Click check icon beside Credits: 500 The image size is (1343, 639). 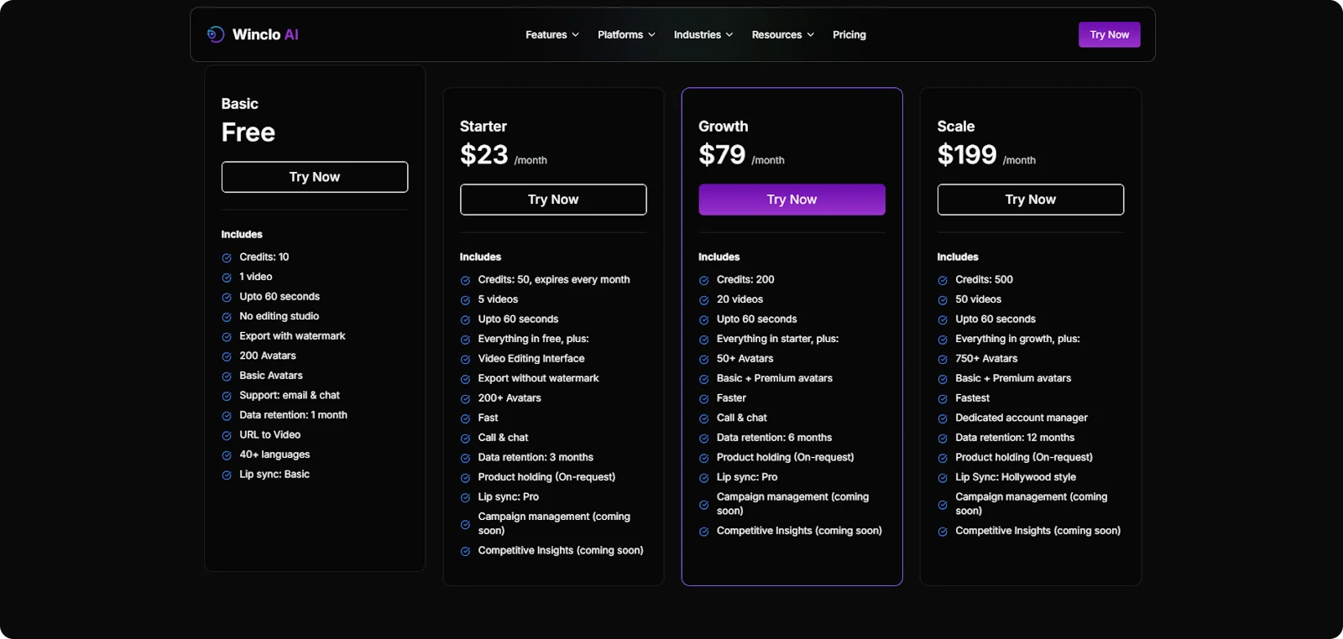pyautogui.click(x=943, y=281)
